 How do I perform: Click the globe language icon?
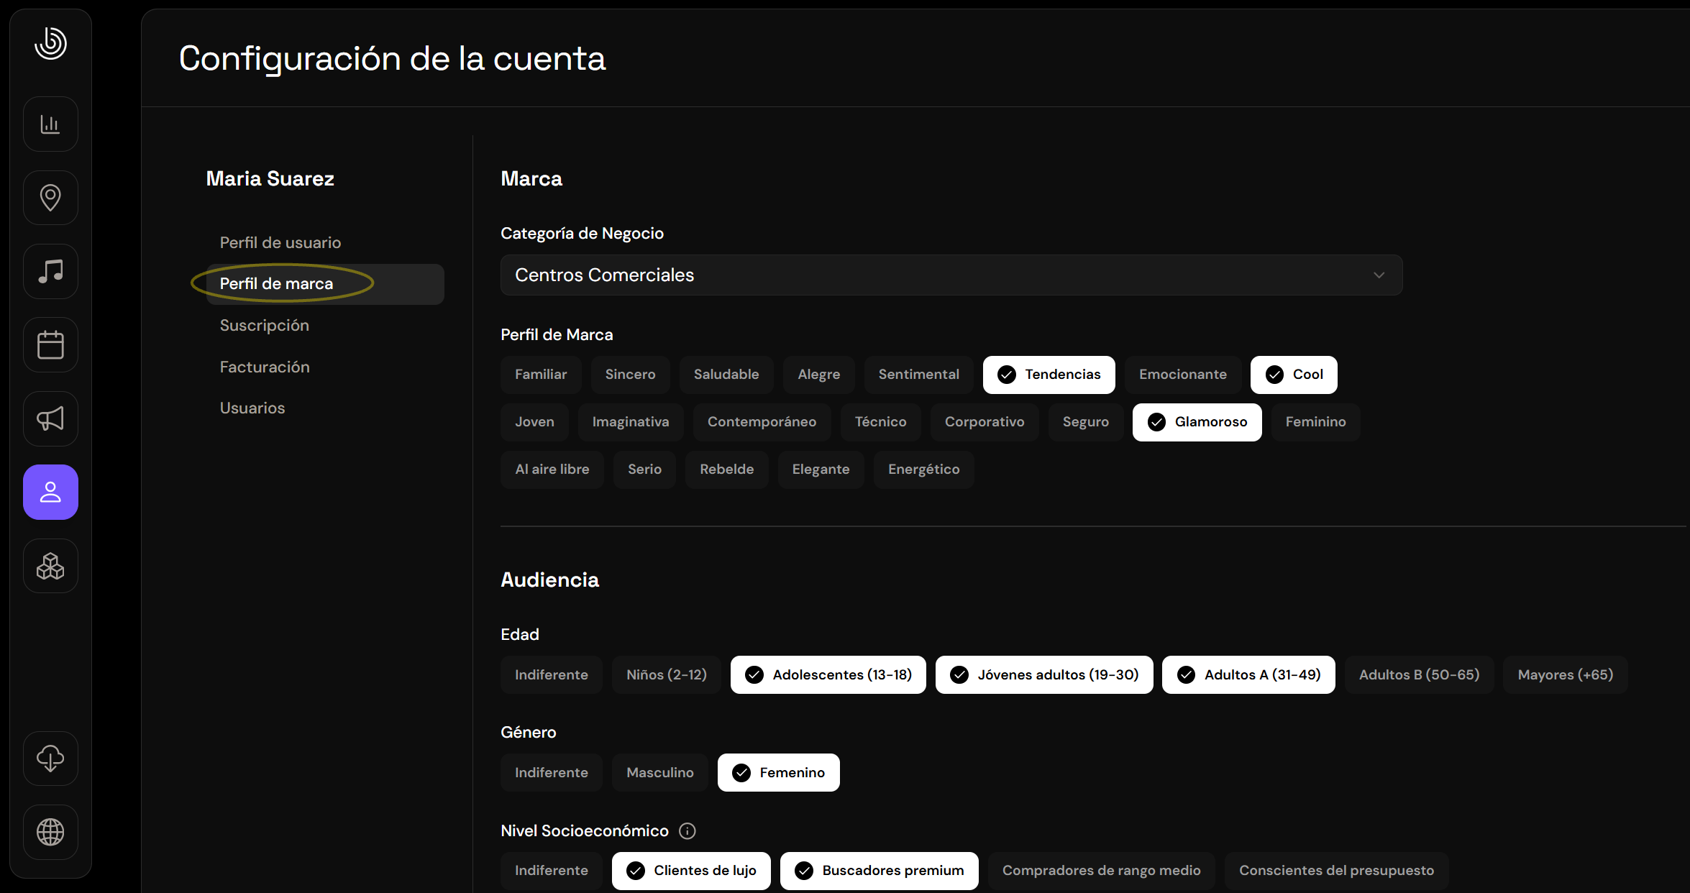[x=50, y=833]
